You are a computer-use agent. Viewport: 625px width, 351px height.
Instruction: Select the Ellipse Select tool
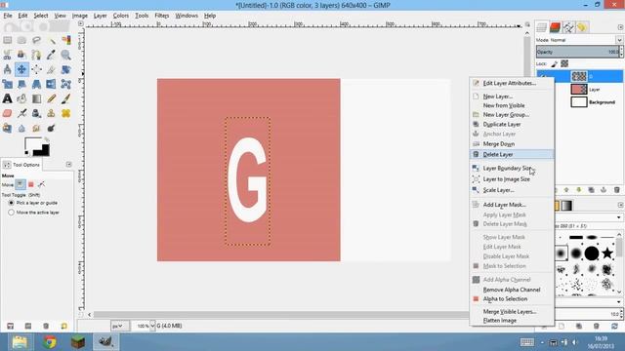(x=21, y=40)
